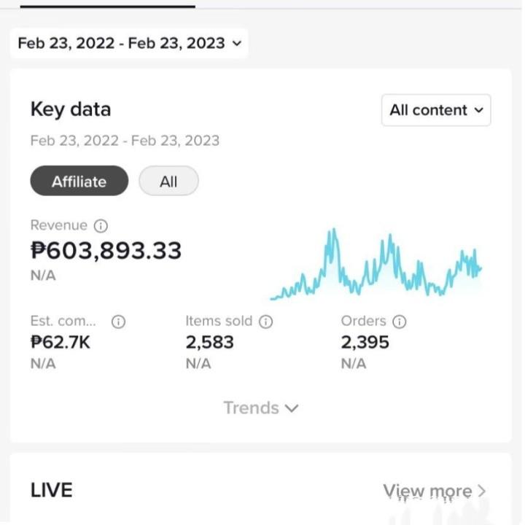This screenshot has height=525, width=525.
Task: Click the arrow next to View more
Action: (x=482, y=491)
